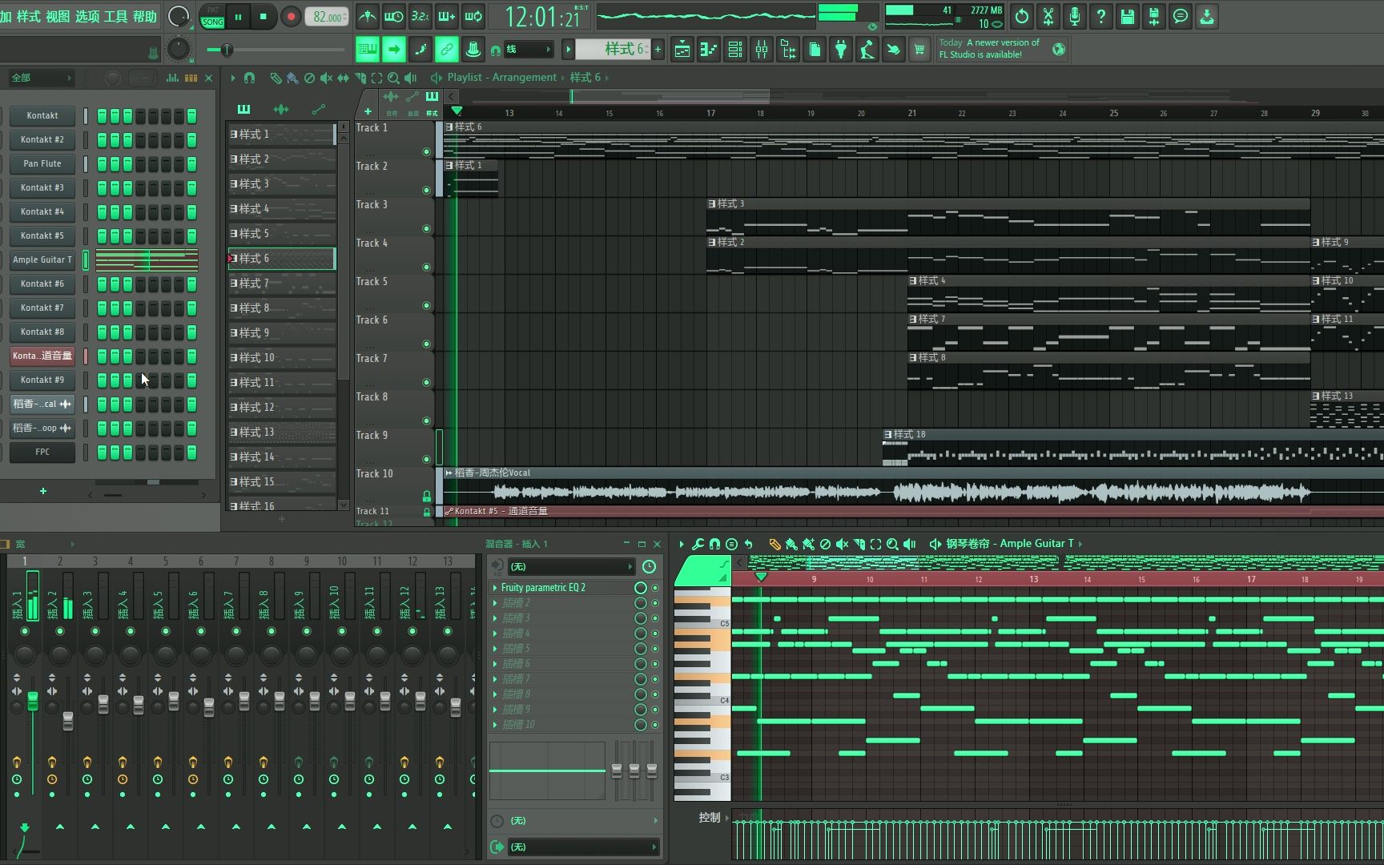This screenshot has width=1384, height=865.
Task: Export audio with render disk icon
Action: click(x=1154, y=16)
